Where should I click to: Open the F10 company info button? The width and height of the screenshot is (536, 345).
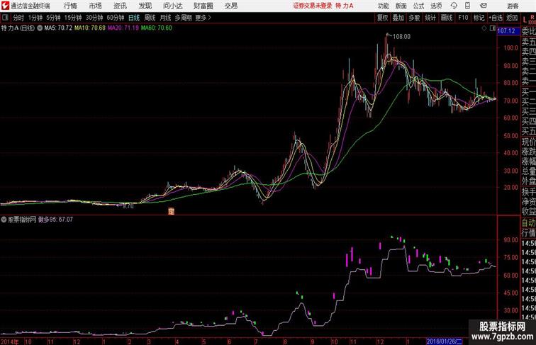tap(463, 18)
